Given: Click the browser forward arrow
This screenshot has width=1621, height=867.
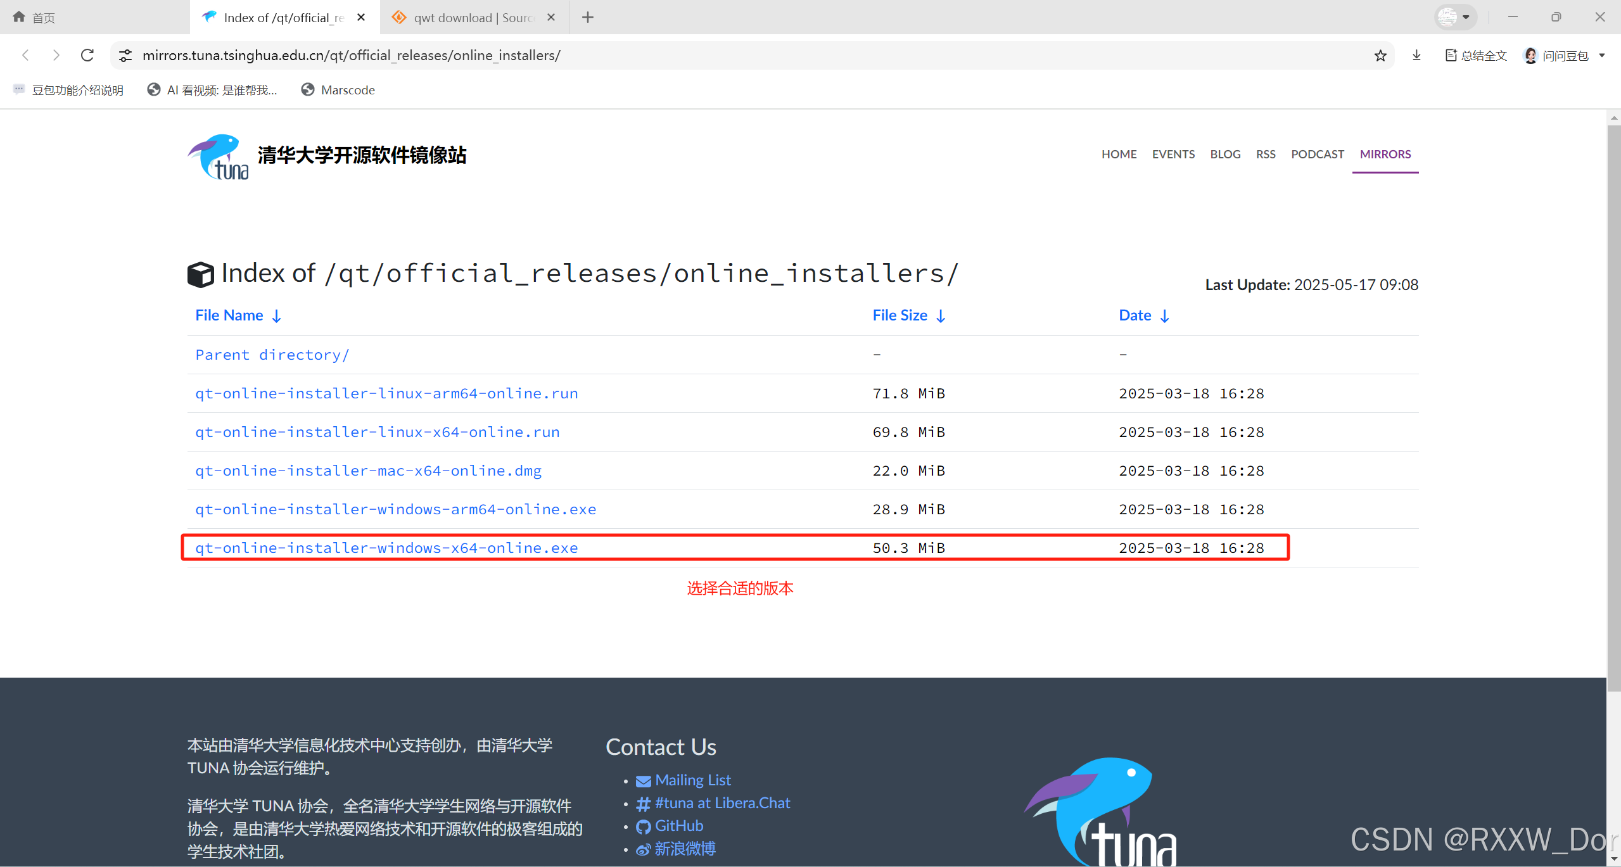Looking at the screenshot, I should (x=56, y=55).
